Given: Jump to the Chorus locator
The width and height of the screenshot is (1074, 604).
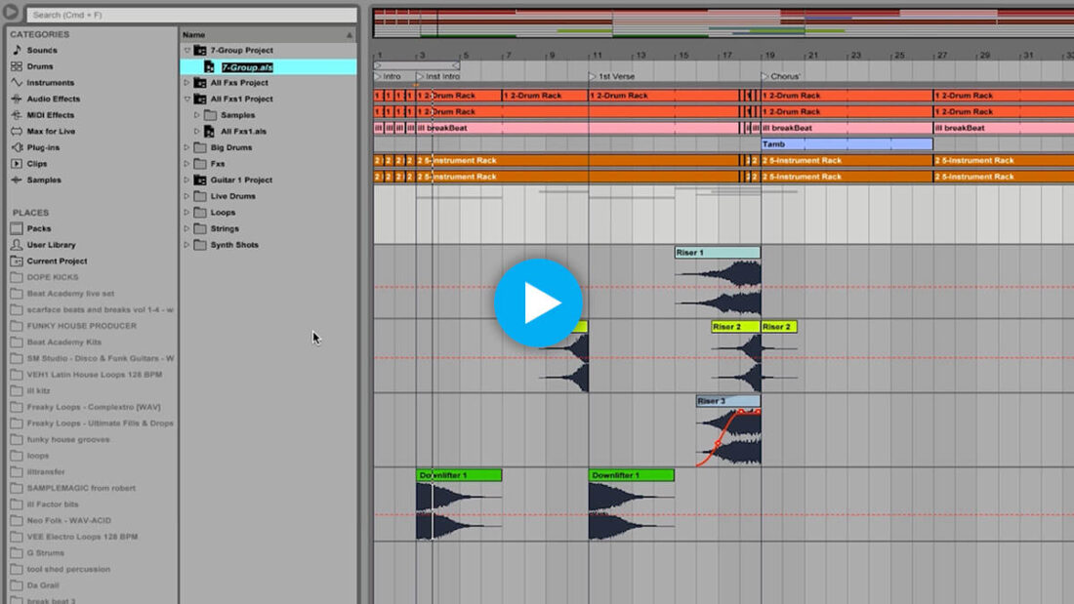Looking at the screenshot, I should click(781, 77).
